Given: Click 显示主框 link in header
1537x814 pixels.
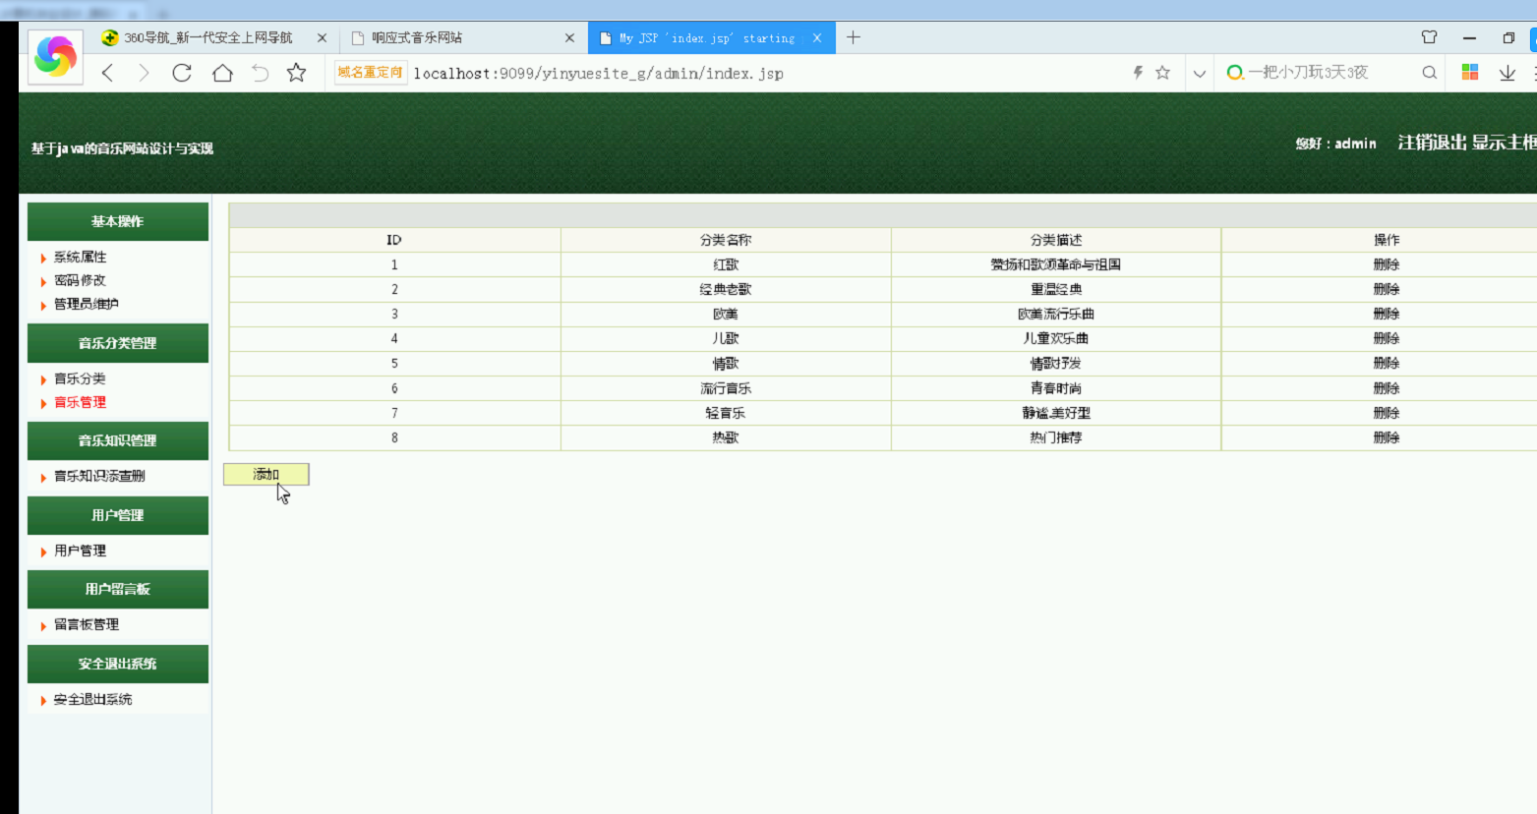Looking at the screenshot, I should tap(1504, 143).
